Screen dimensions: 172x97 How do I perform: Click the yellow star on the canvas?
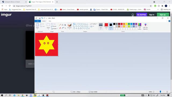[x=46, y=45]
